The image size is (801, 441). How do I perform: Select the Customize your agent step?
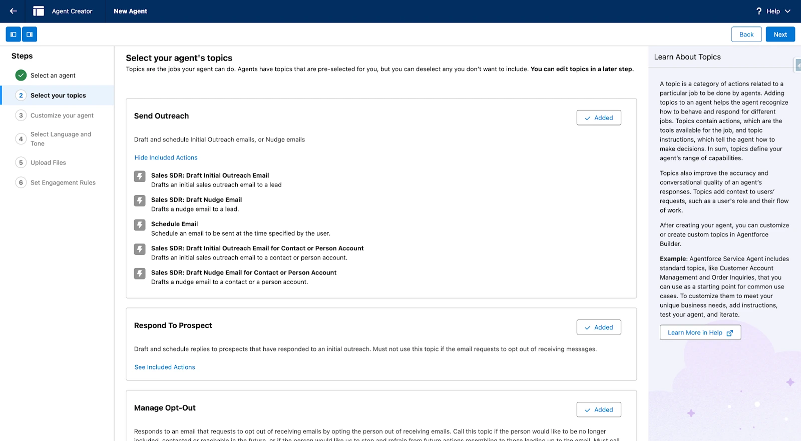62,115
